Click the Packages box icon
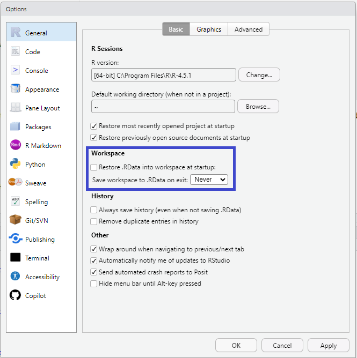The image size is (357, 358). pyautogui.click(x=16, y=126)
